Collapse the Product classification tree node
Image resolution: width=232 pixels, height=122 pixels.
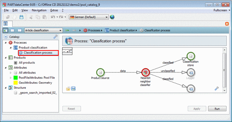(11, 48)
